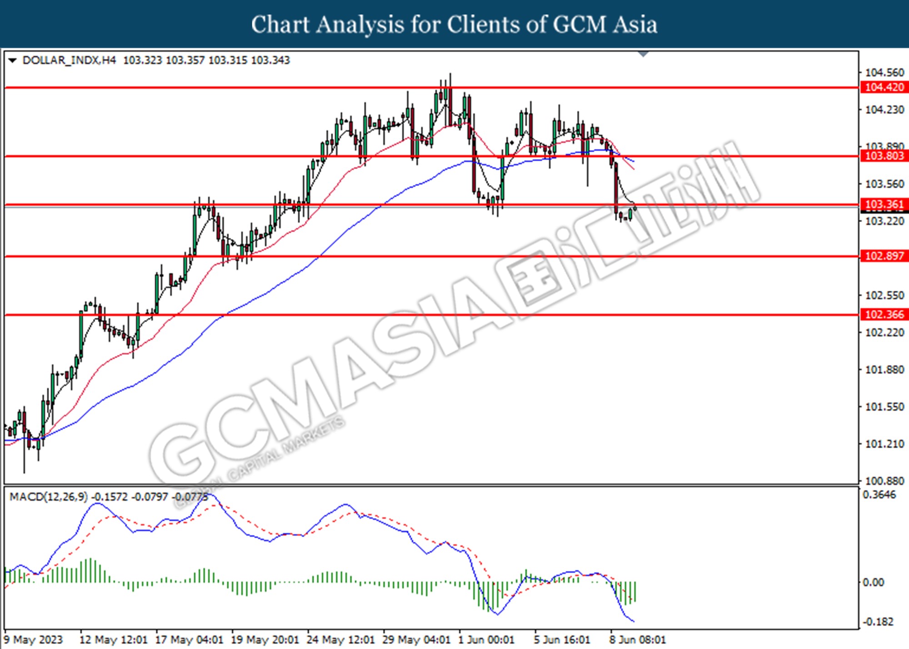Click the 103.361 price level label
Screen dimensions: 909x649
click(x=884, y=205)
